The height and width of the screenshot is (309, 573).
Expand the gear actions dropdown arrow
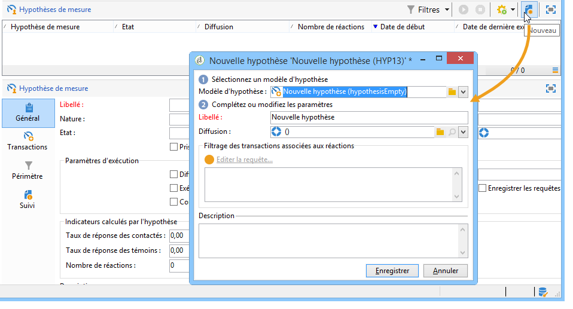(513, 10)
